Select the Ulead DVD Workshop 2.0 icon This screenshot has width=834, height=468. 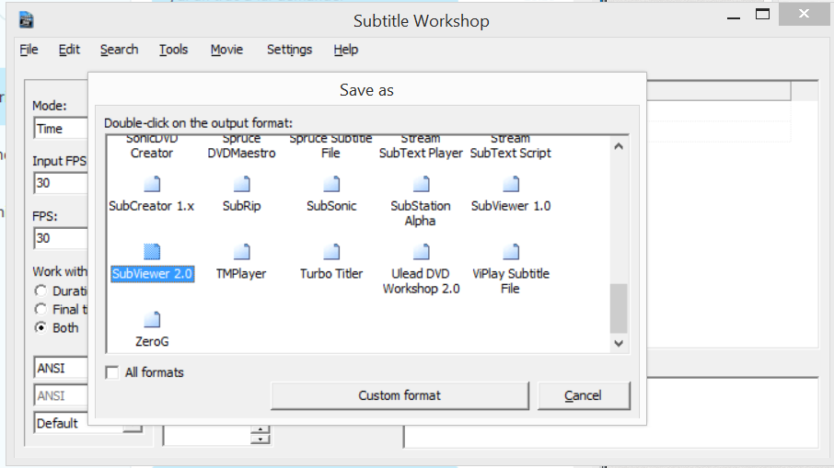(421, 252)
